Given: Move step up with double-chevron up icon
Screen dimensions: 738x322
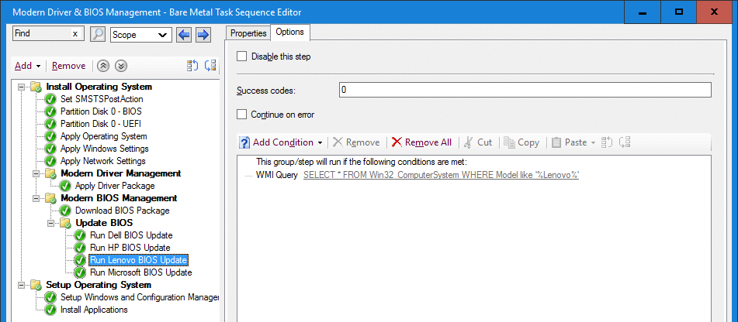Looking at the screenshot, I should click(x=103, y=67).
